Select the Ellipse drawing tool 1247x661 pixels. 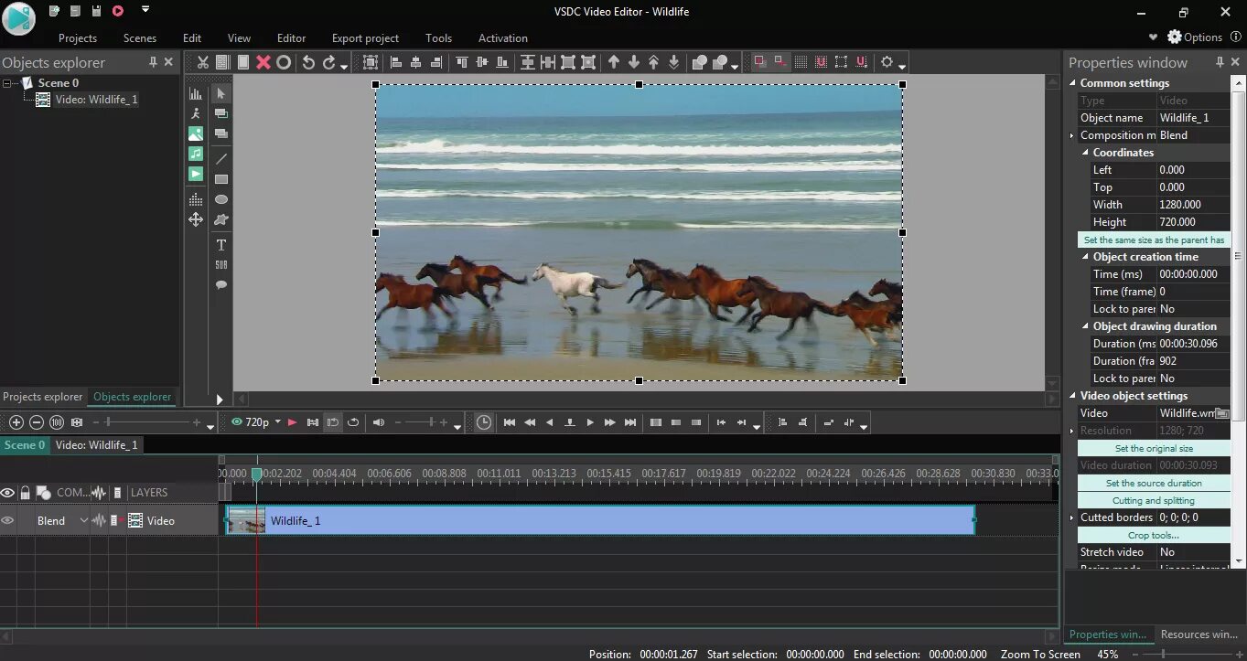[220, 199]
